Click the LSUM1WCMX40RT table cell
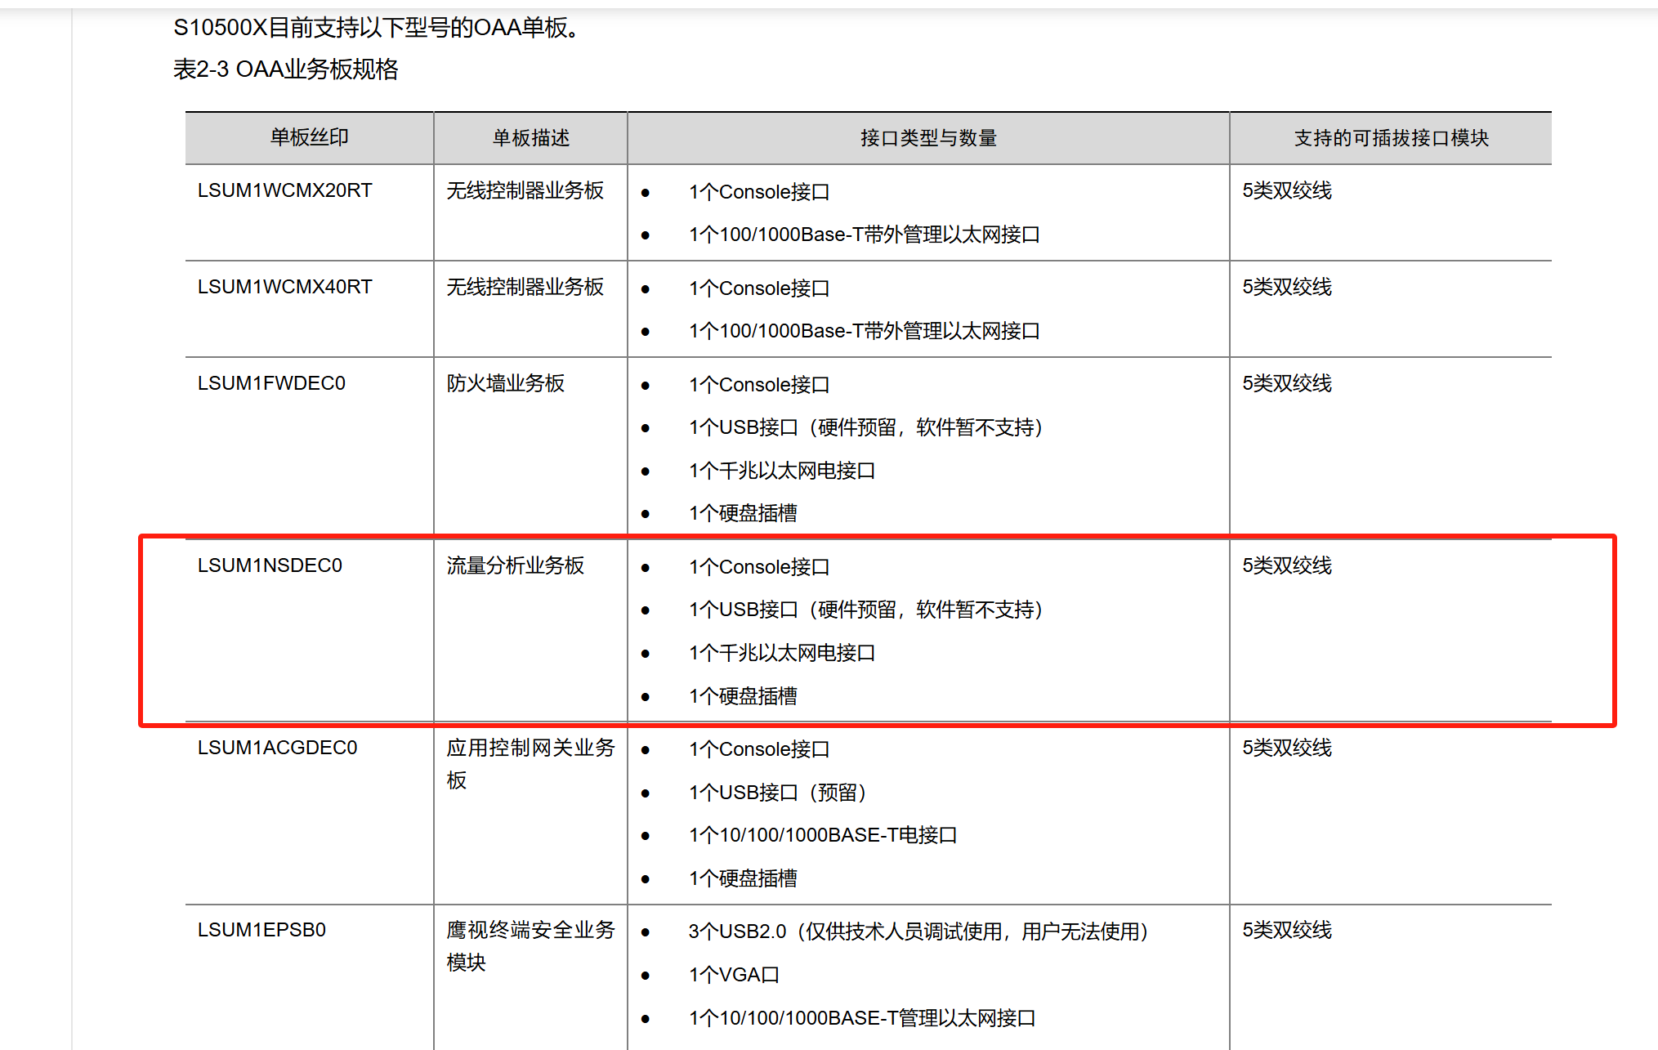This screenshot has width=1658, height=1050. pyautogui.click(x=284, y=287)
